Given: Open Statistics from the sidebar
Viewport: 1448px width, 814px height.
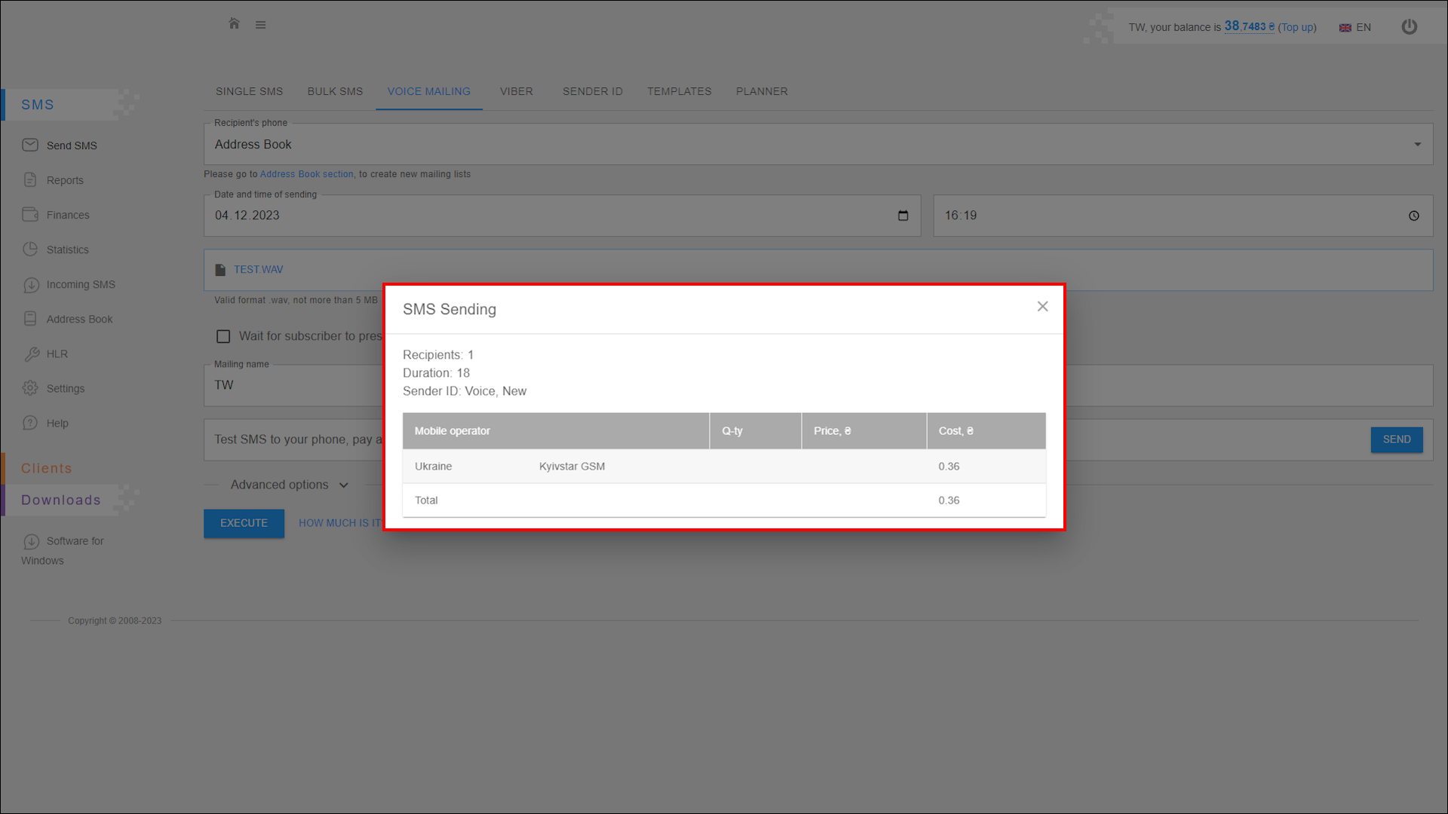Looking at the screenshot, I should point(67,249).
